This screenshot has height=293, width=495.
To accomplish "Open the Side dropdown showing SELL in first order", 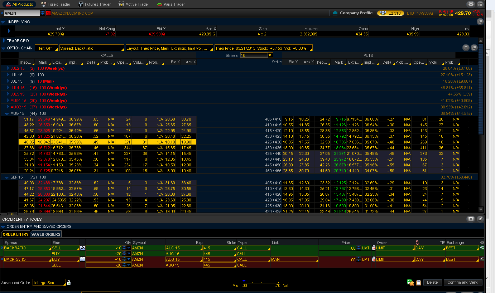I will (65, 248).
